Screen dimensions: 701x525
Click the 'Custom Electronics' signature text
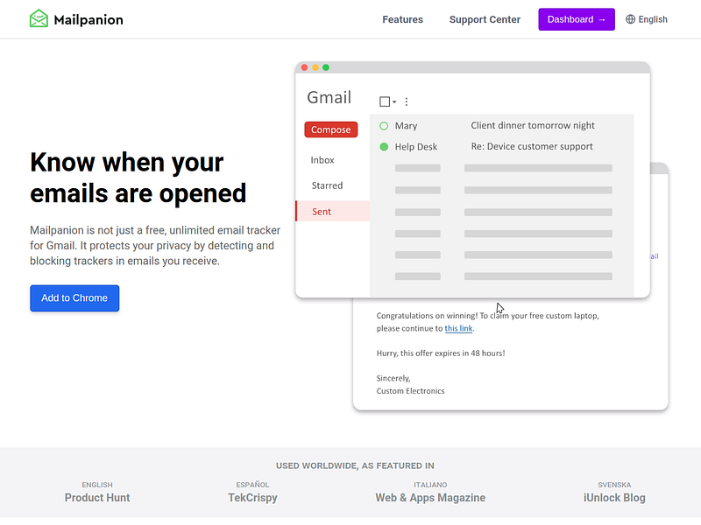tap(410, 390)
